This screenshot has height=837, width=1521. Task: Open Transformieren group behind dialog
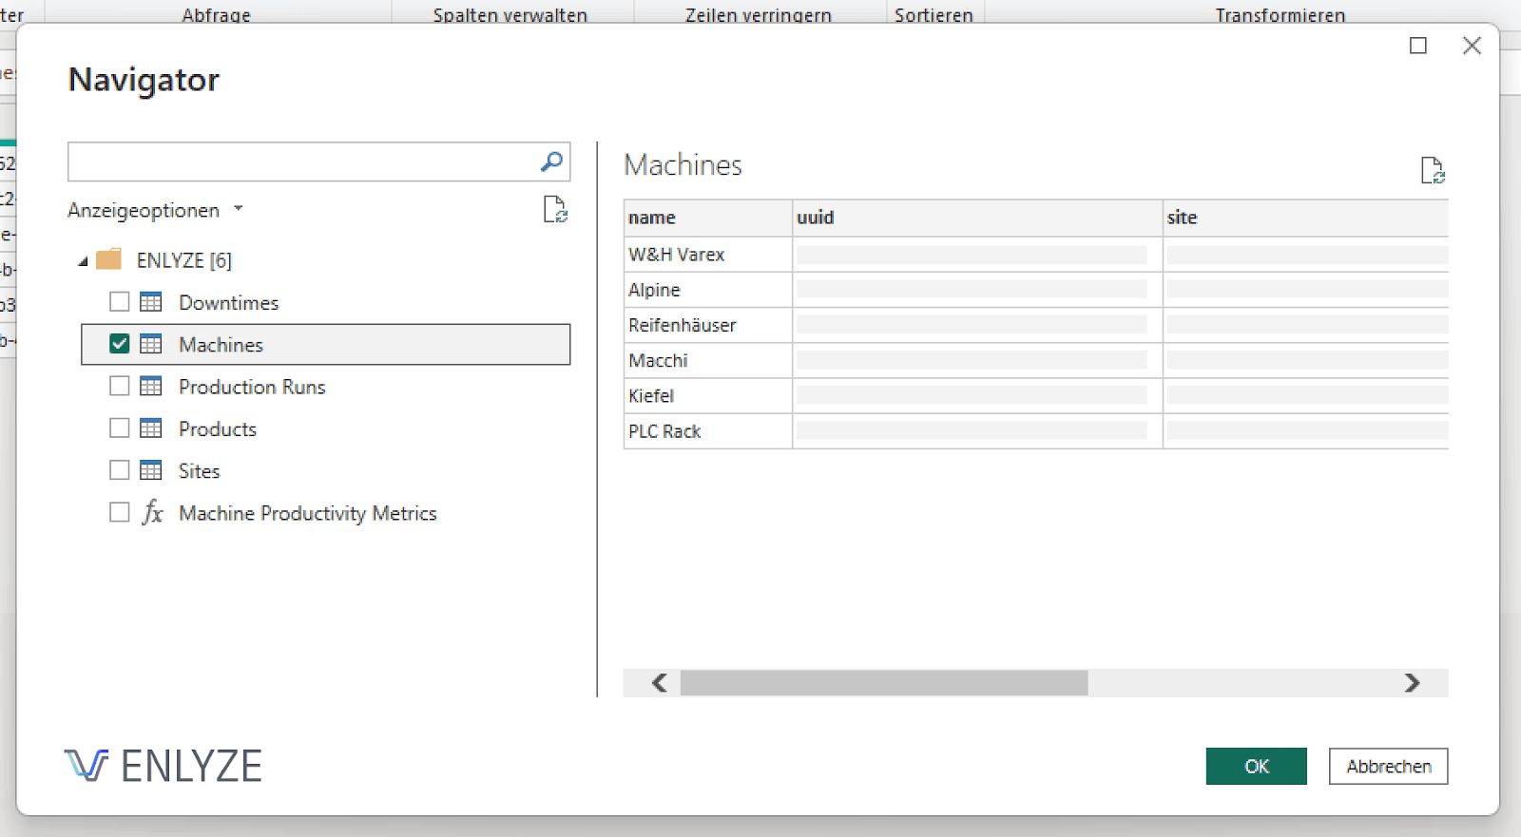click(x=1280, y=14)
